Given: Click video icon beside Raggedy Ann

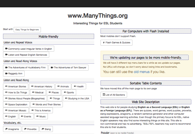Looking at the screenshot, I should [6, 73].
